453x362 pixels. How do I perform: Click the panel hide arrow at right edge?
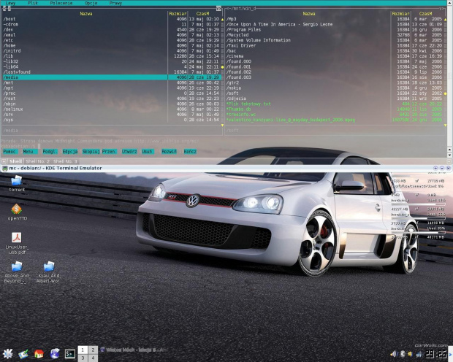[450, 354]
